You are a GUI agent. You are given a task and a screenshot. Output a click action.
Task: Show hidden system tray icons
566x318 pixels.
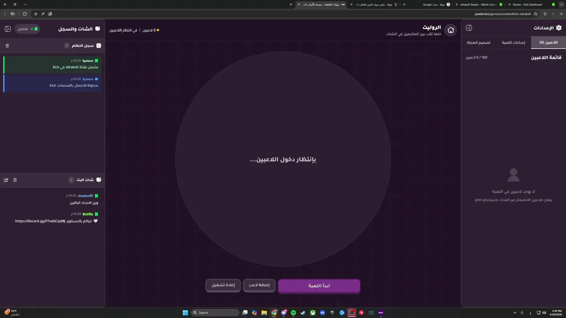514,313
